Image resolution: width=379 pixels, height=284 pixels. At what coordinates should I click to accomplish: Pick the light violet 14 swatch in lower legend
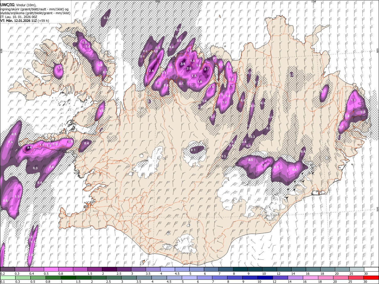[295, 277]
